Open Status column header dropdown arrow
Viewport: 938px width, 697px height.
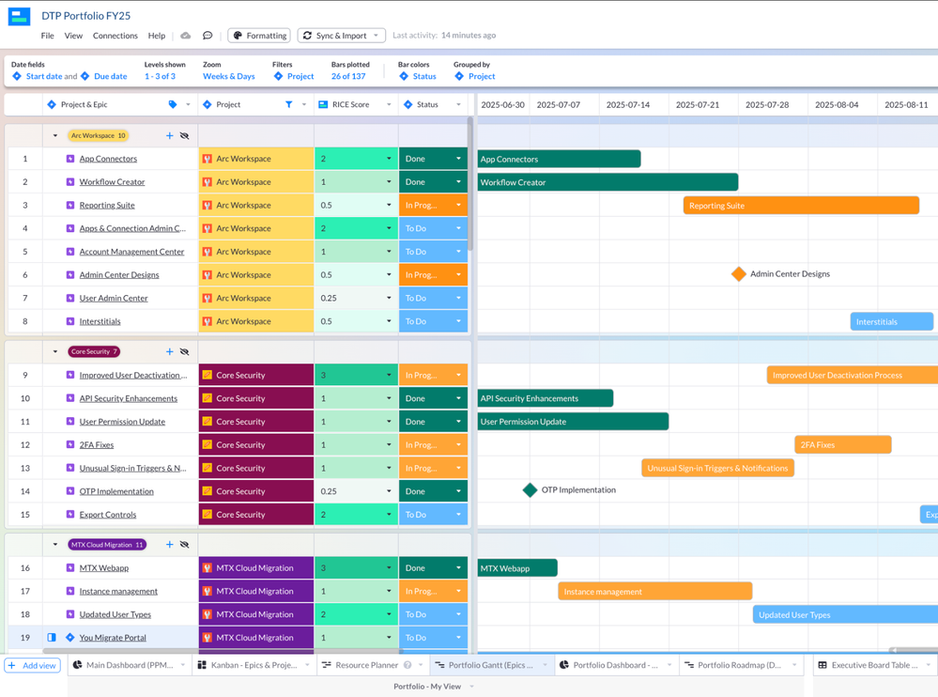click(459, 104)
